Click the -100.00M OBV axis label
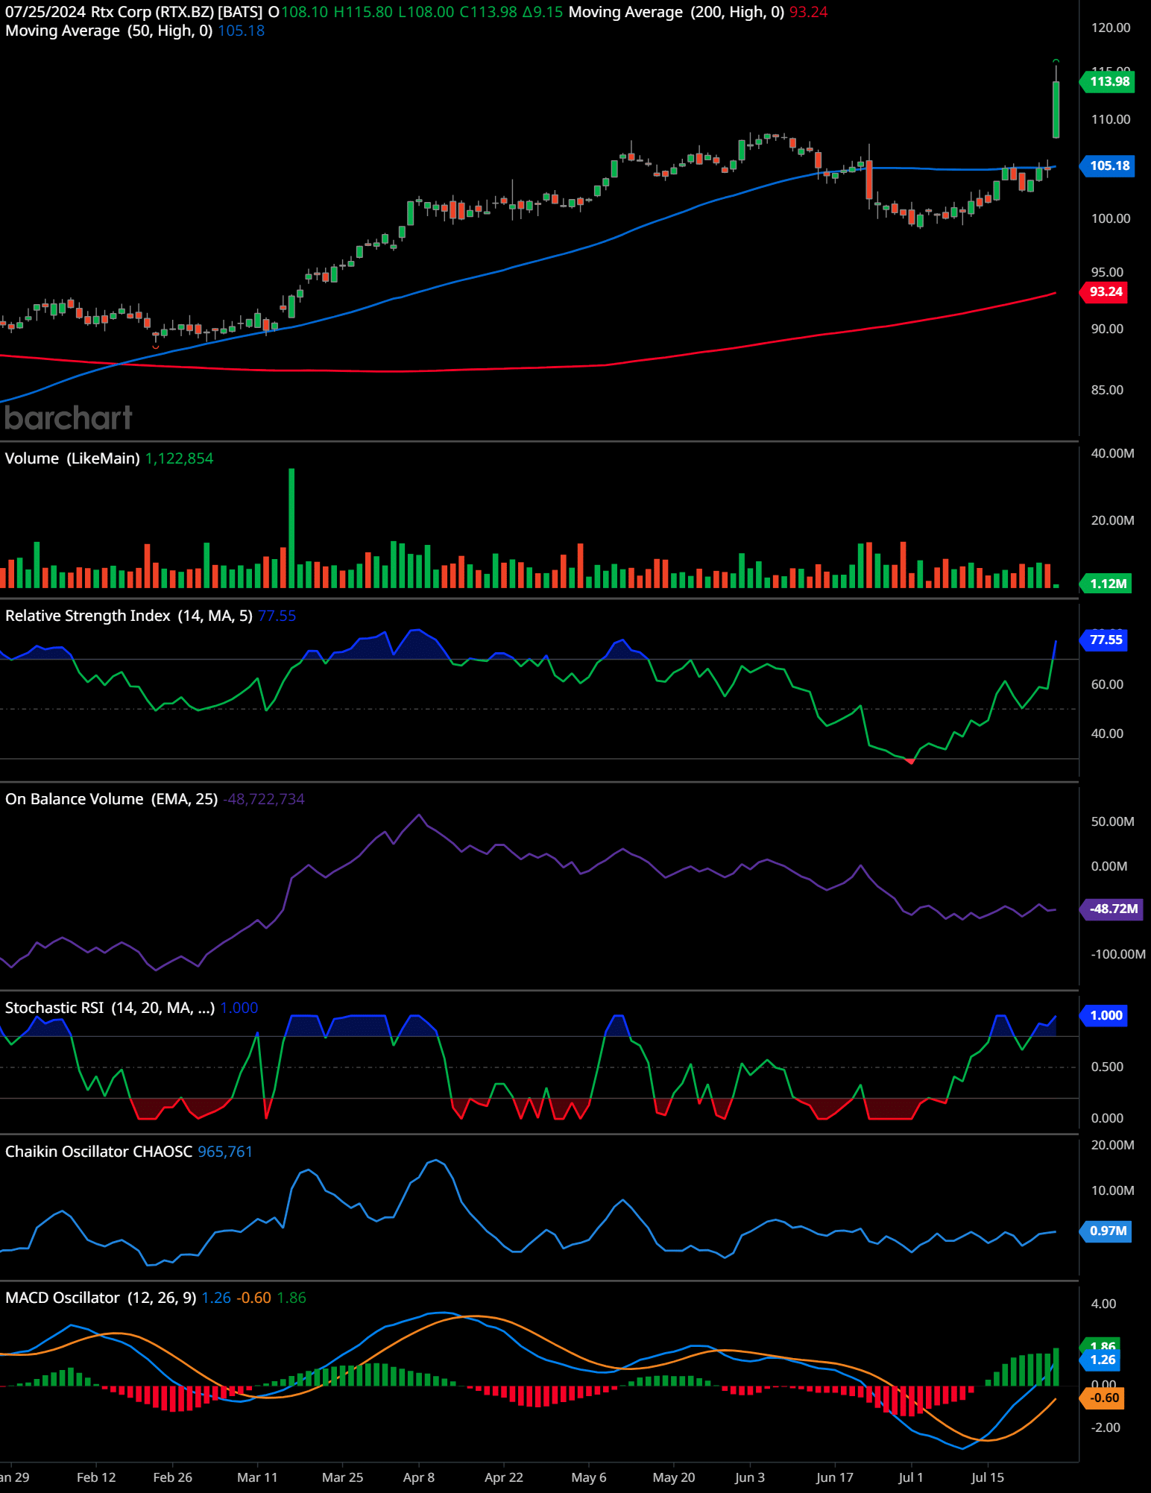 [x=1117, y=954]
